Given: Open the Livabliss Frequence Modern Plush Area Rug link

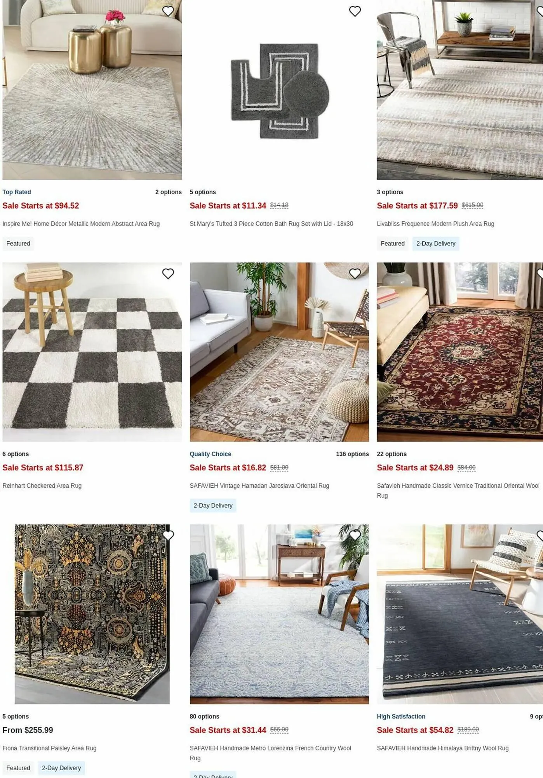Looking at the screenshot, I should tap(435, 224).
